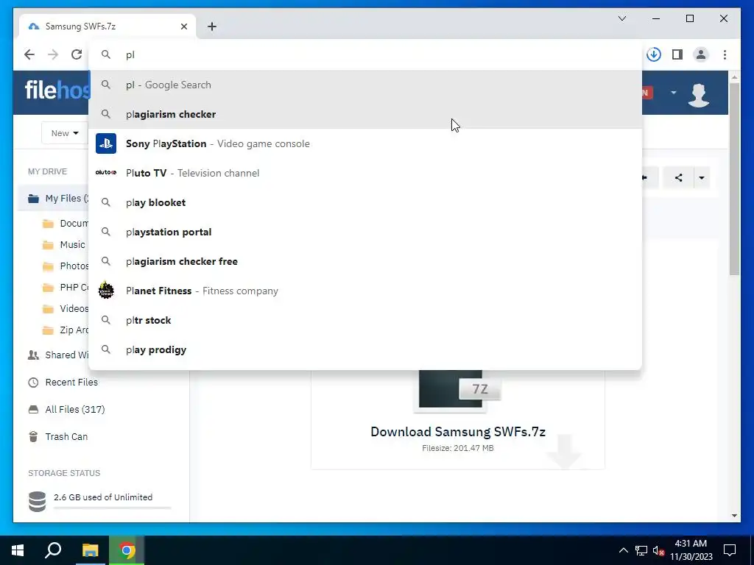This screenshot has width=754, height=565.
Task: Click the muted volume tray icon
Action: pyautogui.click(x=658, y=550)
